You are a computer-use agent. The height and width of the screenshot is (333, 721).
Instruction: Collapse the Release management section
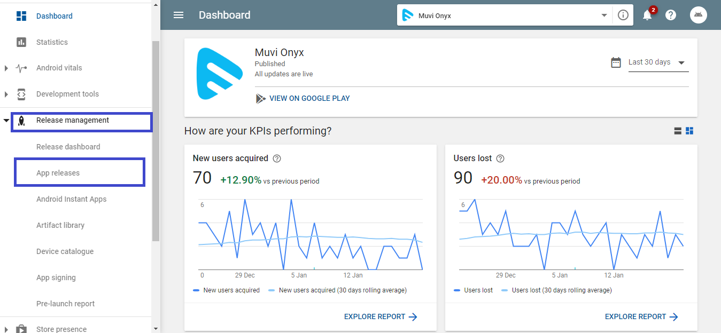coord(6,121)
